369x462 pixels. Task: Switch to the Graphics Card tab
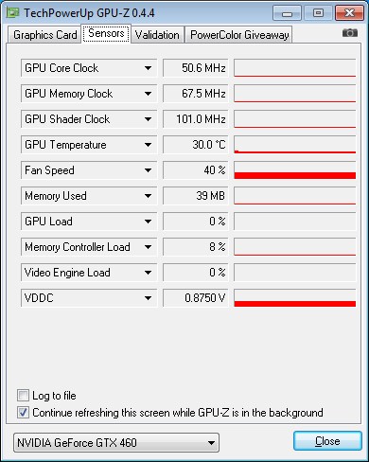pos(44,35)
